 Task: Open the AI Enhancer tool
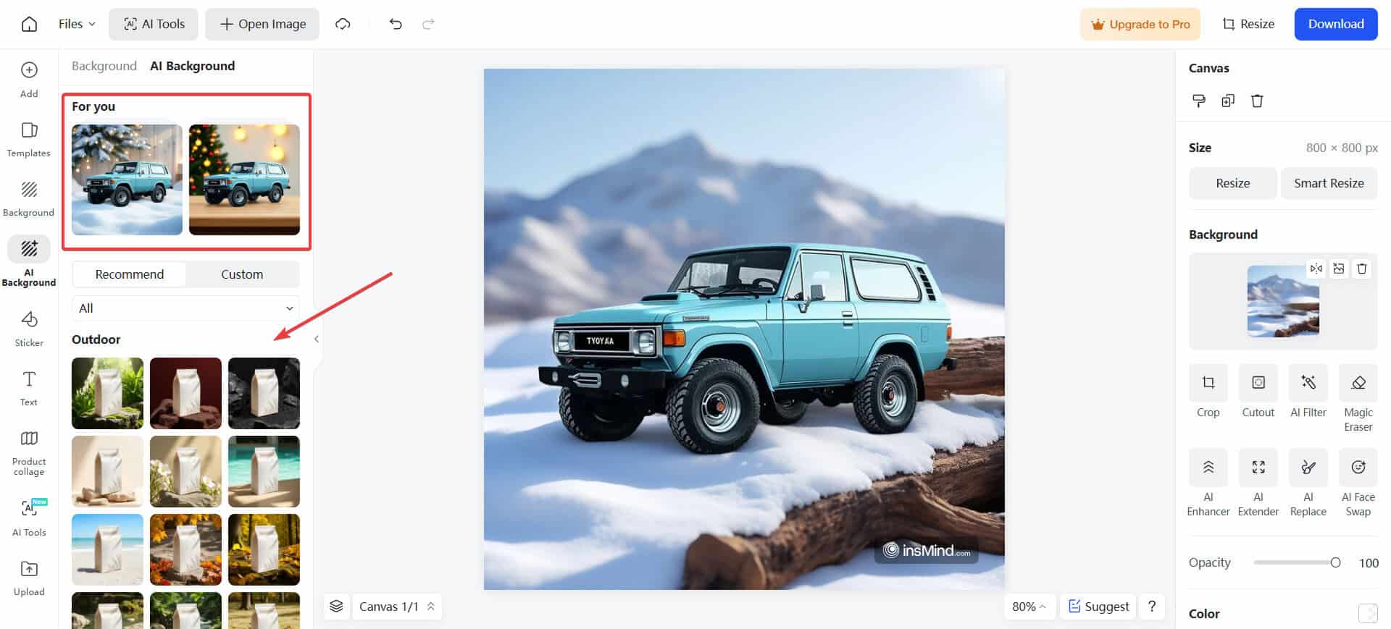[1208, 468]
